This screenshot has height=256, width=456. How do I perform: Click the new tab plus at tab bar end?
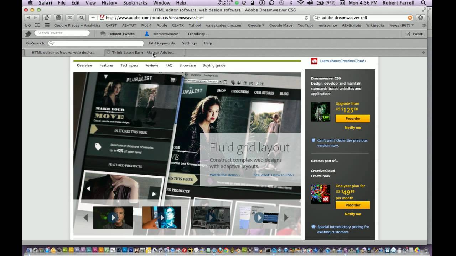tap(423, 52)
